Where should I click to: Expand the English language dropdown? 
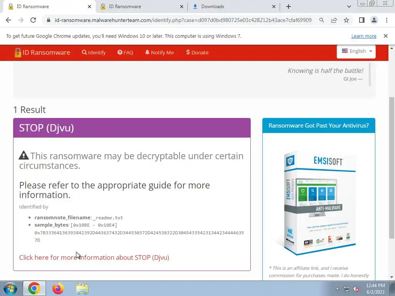coord(356,51)
